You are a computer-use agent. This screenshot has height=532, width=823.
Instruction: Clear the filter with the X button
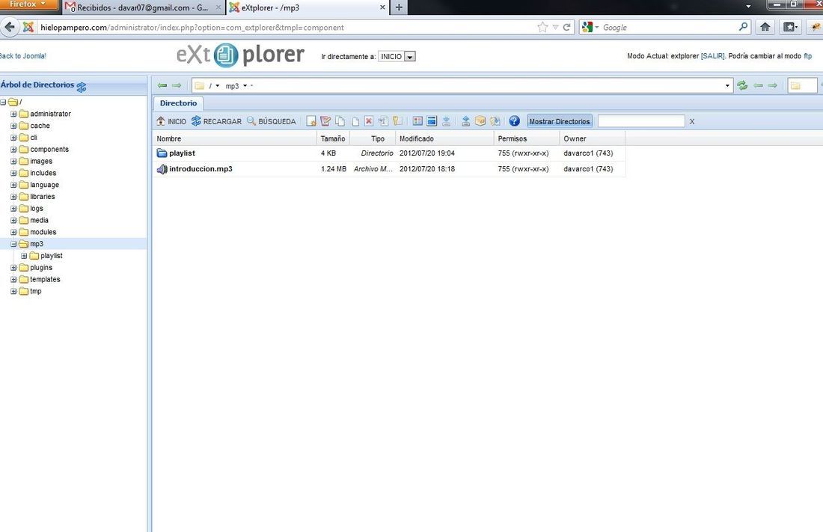pyautogui.click(x=692, y=121)
